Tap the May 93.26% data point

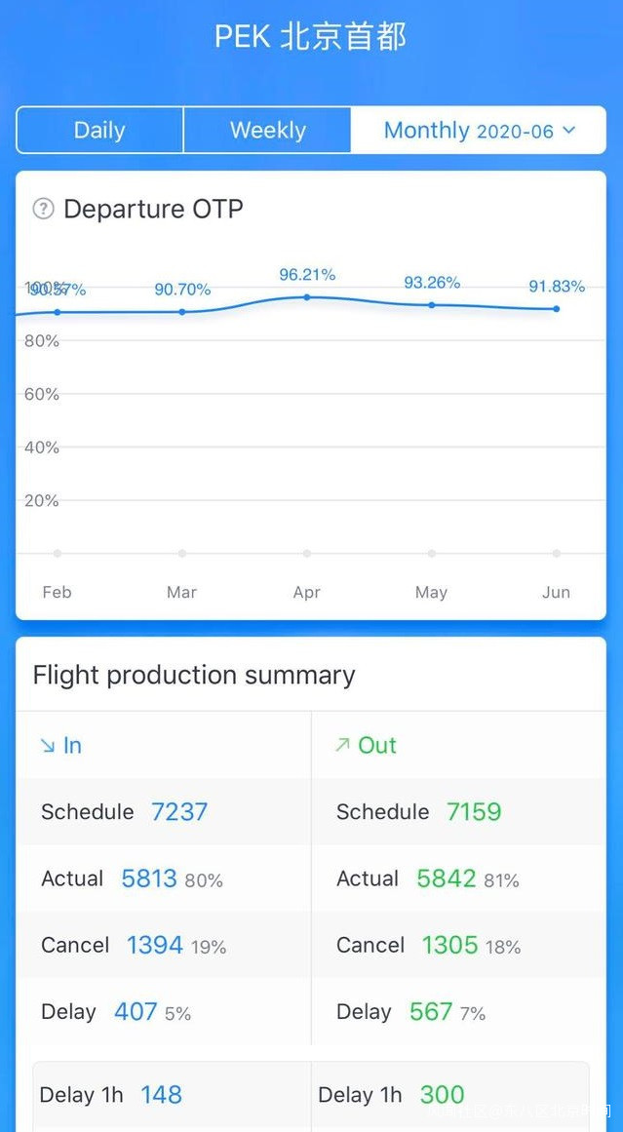[x=432, y=305]
